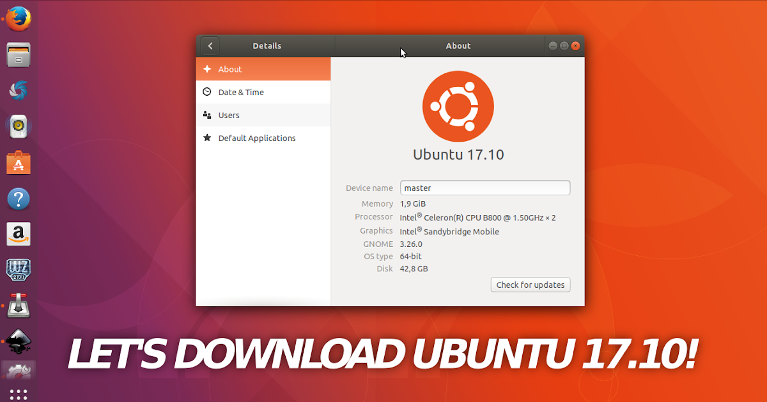
Task: Open the Default Applications section
Action: pos(257,138)
